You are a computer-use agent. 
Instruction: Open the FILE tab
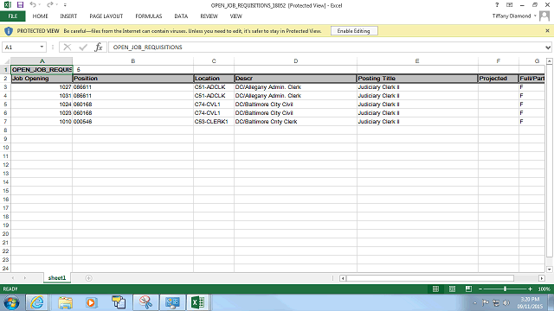tap(13, 16)
